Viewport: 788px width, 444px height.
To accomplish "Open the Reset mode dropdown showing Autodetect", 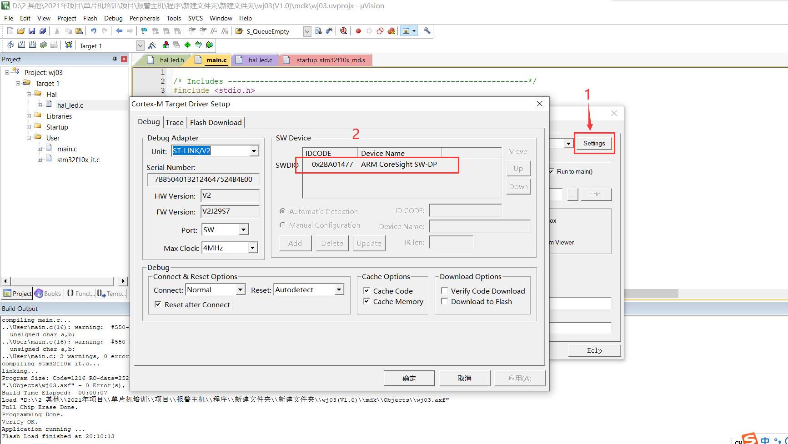I will tap(339, 289).
